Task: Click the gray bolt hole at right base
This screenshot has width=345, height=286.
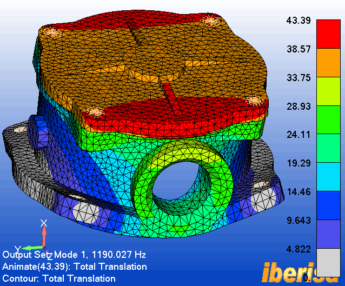Action: click(263, 199)
